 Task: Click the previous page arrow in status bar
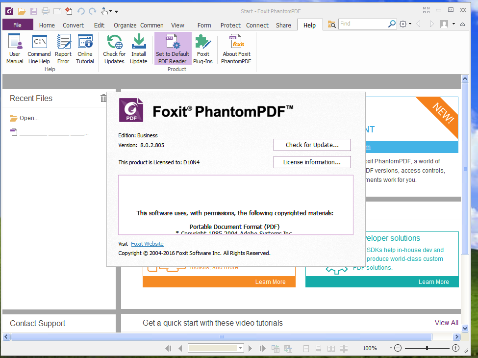[x=180, y=348]
